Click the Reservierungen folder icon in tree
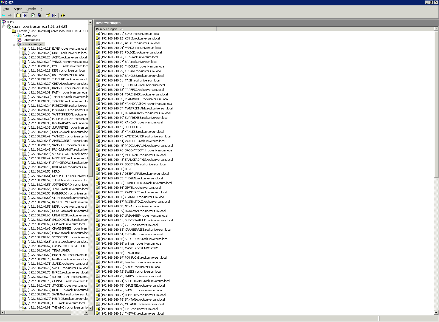The image size is (439, 322). coord(19,44)
